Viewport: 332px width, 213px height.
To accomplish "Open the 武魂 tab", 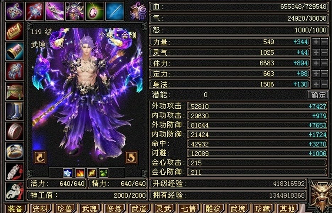I will 90,208.
